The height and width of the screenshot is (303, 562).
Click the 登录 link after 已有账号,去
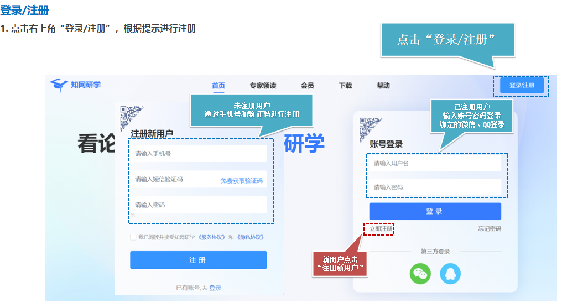pos(215,288)
